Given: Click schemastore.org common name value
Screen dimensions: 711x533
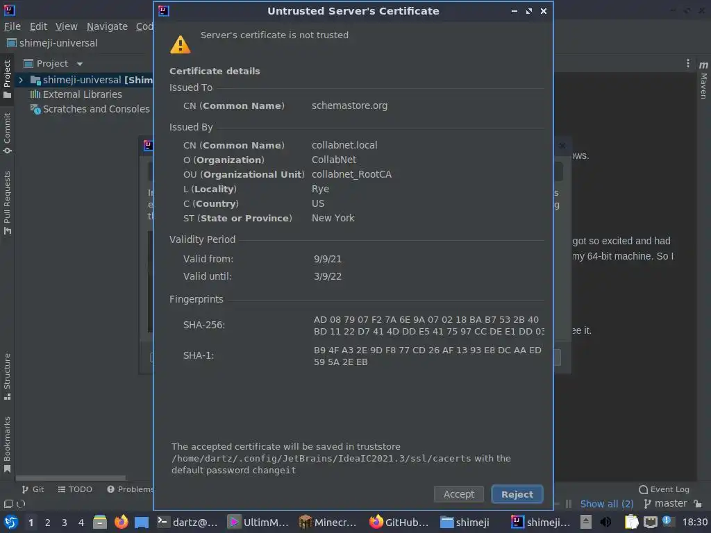Looking at the screenshot, I should point(350,105).
